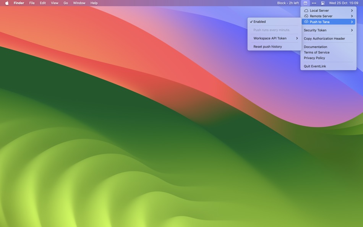
Task: Toggle the Enabled checkmark item
Action: pyautogui.click(x=274, y=21)
